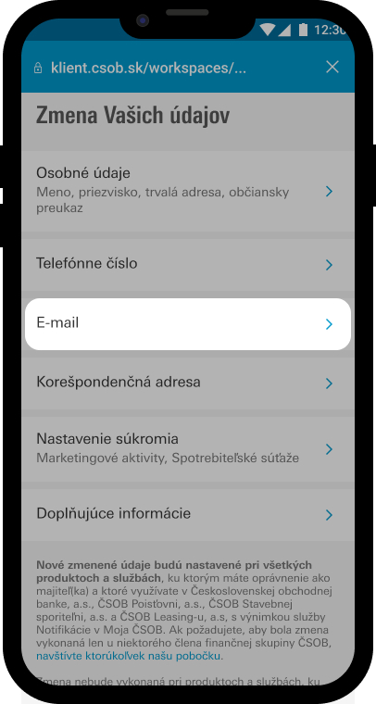Select Nastavenie súkromia settings label

[107, 438]
